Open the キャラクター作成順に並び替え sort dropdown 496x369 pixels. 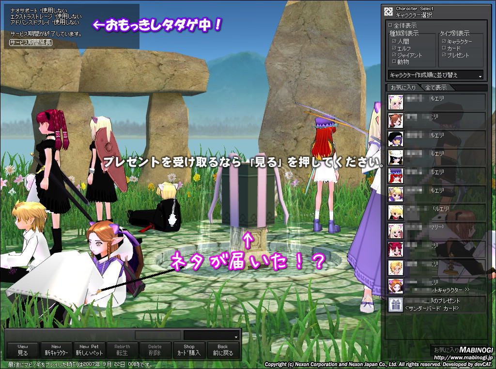click(435, 75)
